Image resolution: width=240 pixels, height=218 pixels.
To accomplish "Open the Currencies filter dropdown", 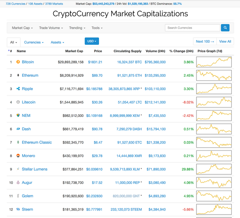I will tap(34, 42).
